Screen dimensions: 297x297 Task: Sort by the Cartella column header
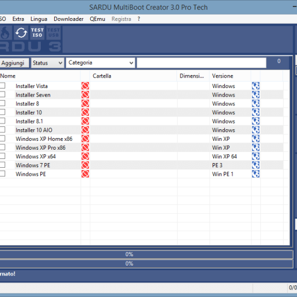coord(133,76)
